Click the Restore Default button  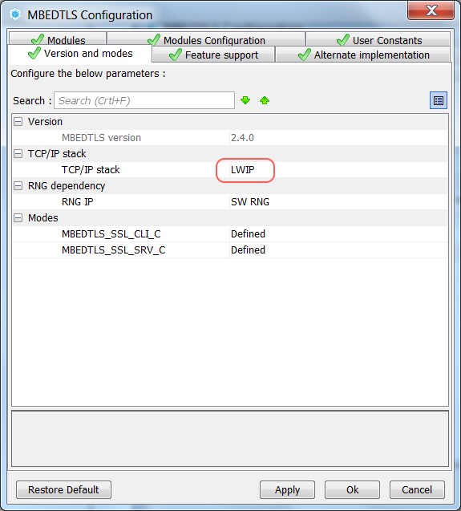[x=63, y=489]
